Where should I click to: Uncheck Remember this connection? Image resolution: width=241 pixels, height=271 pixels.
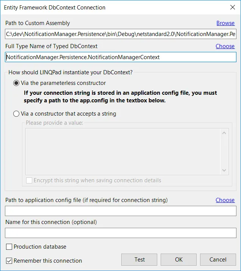pos(9,261)
